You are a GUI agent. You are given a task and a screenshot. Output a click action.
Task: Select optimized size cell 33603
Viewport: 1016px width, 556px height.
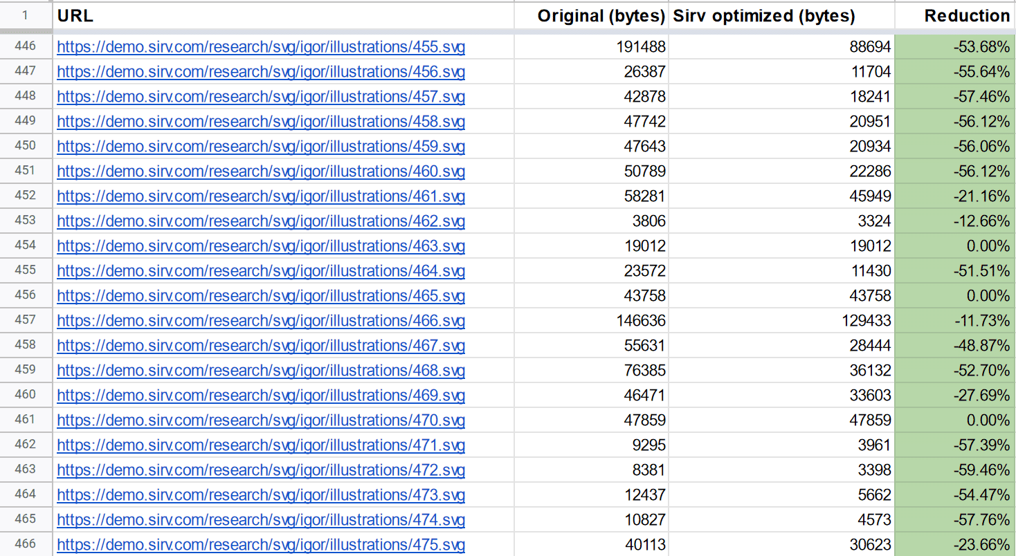(781, 396)
